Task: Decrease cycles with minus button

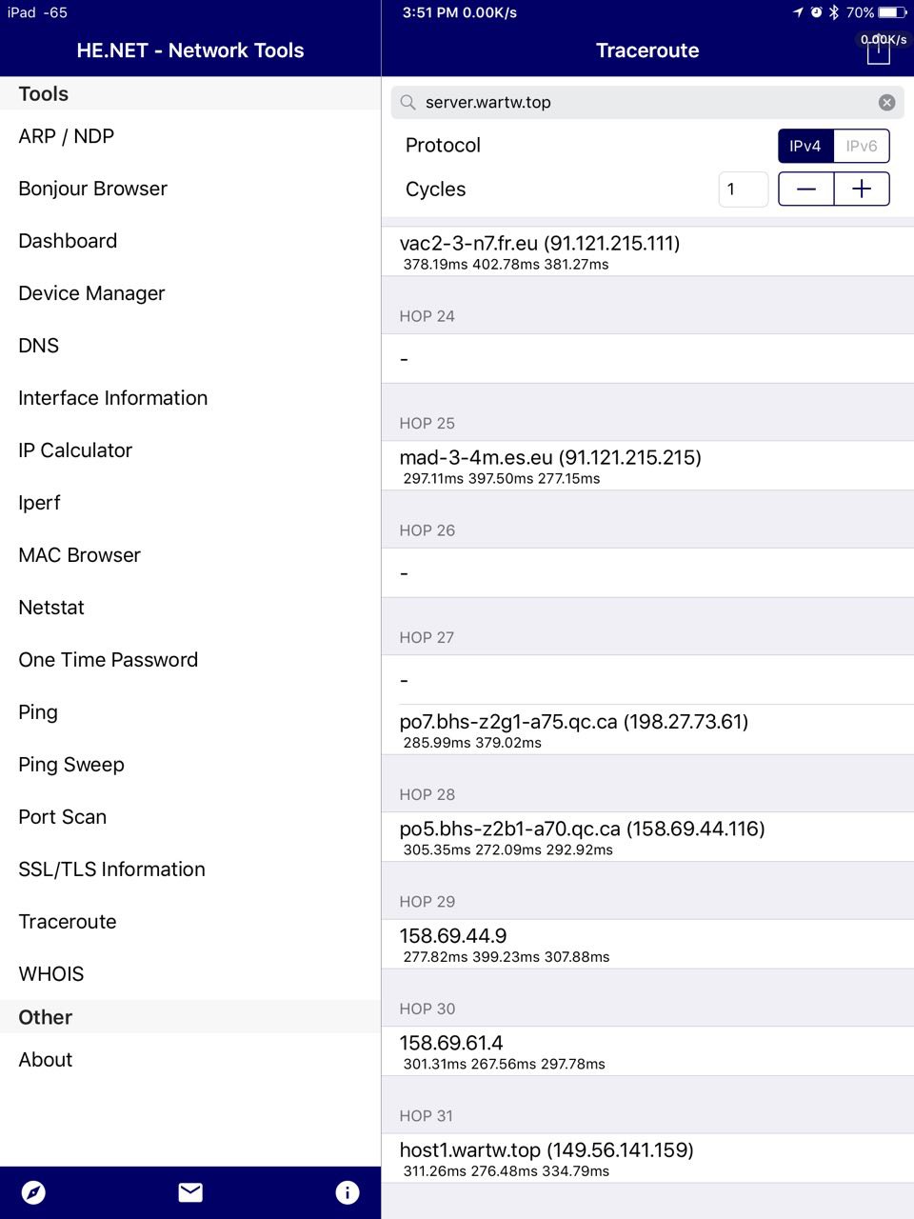Action: 806,190
